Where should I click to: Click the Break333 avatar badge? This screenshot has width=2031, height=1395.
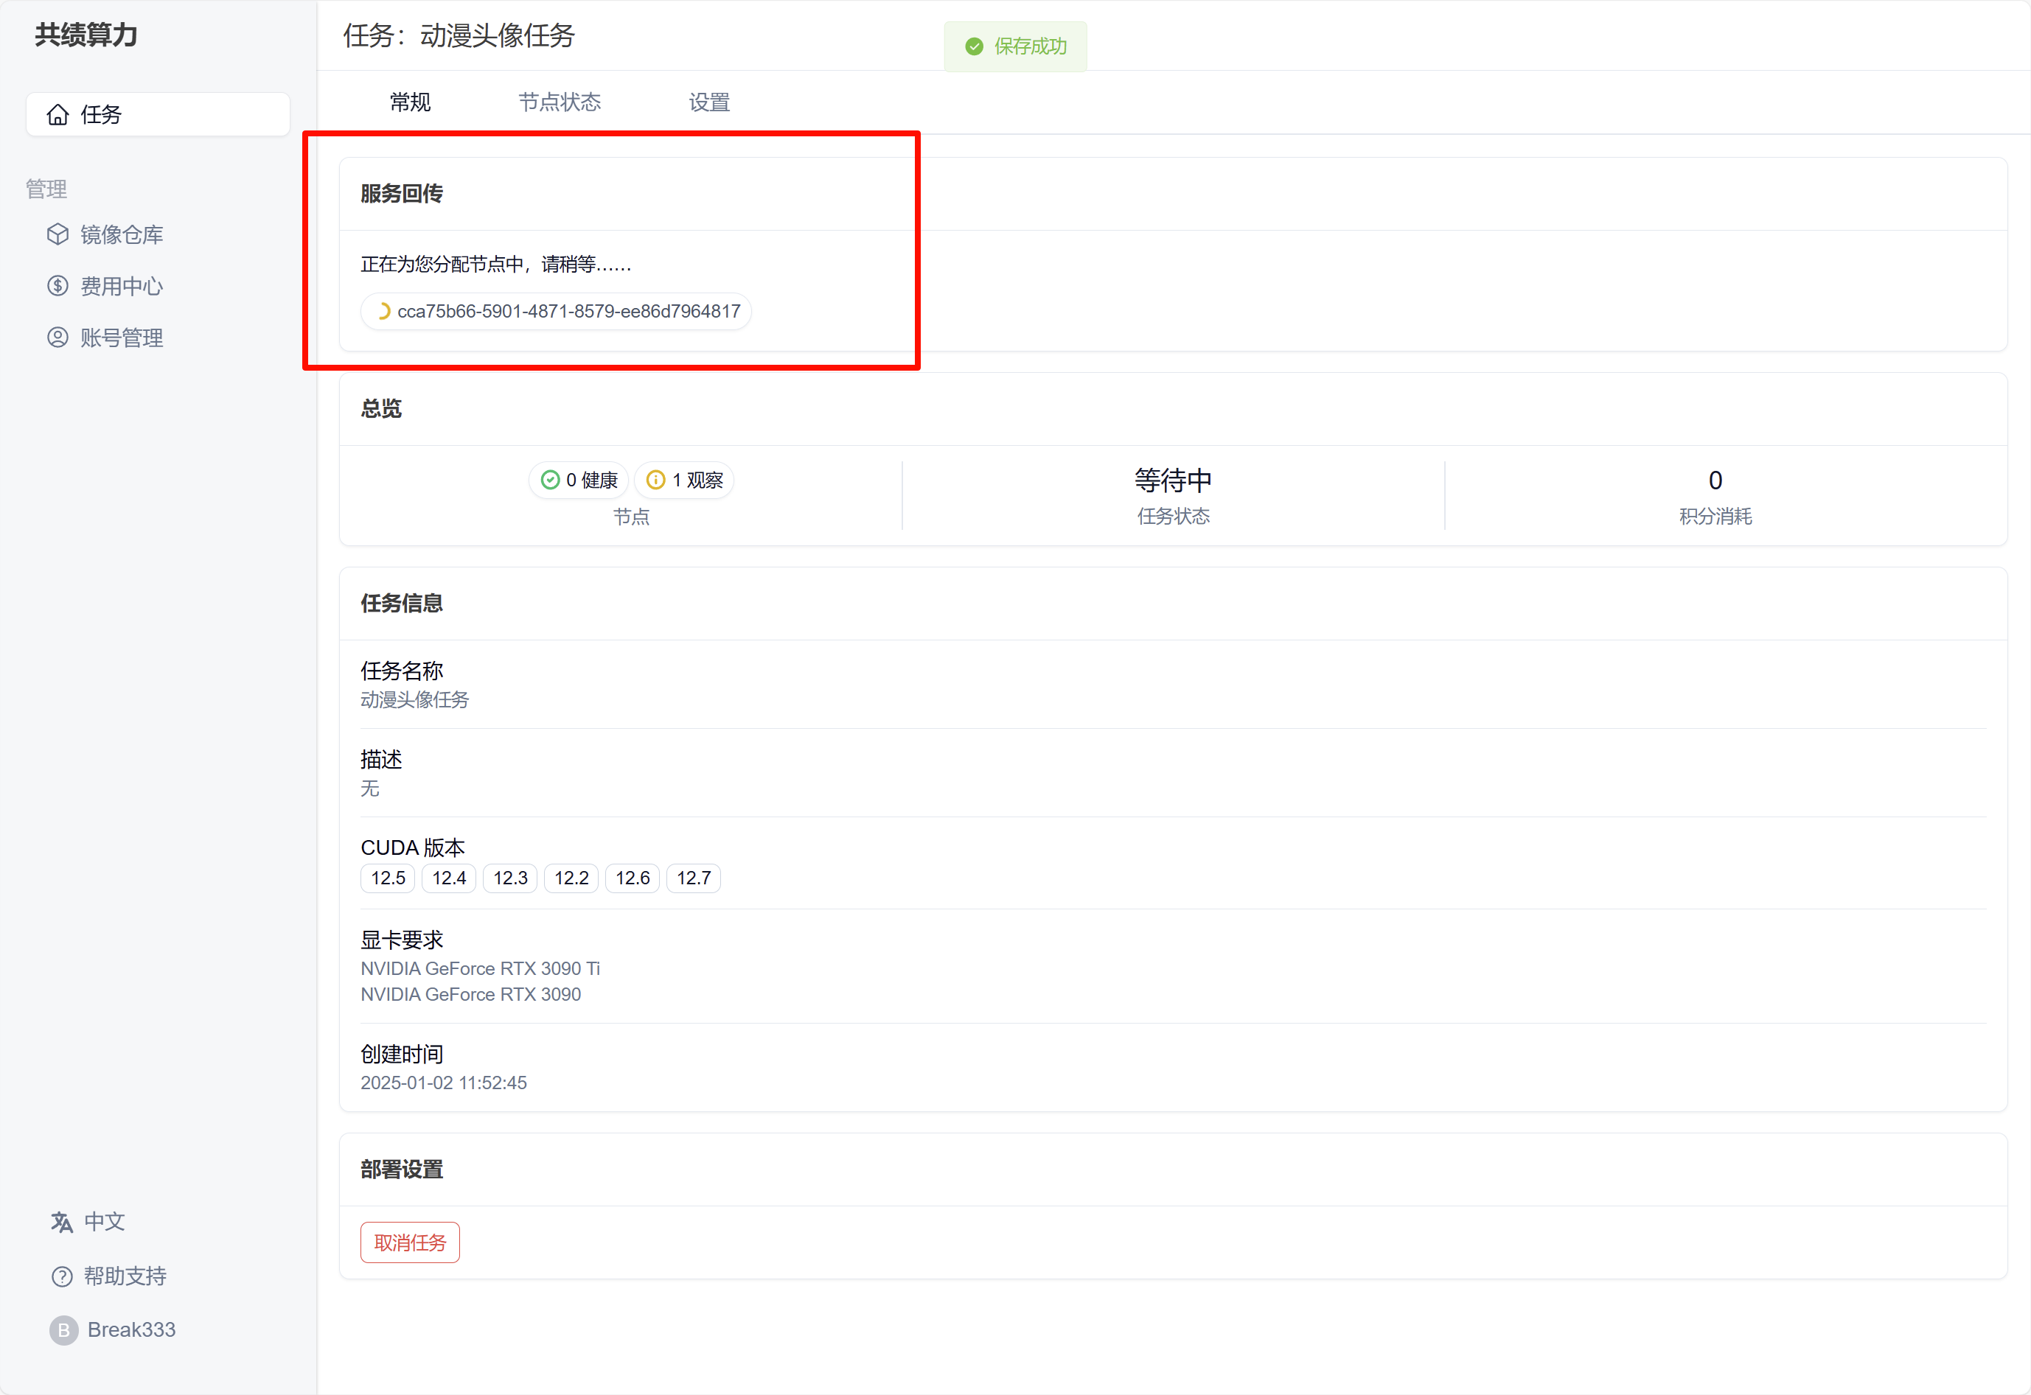pos(63,1329)
